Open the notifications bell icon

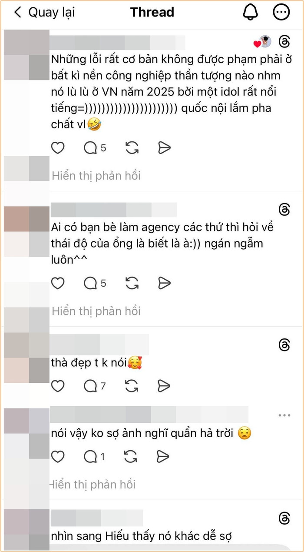tap(250, 13)
